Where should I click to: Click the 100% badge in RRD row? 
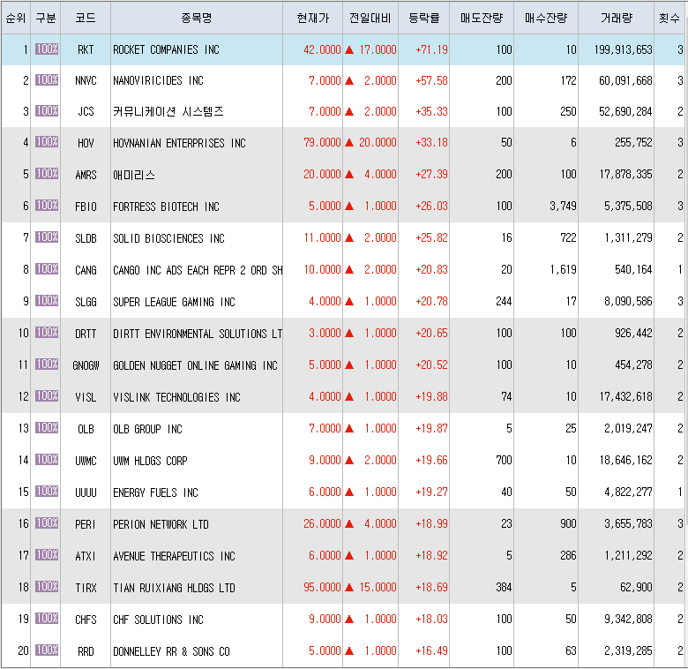pos(47,650)
